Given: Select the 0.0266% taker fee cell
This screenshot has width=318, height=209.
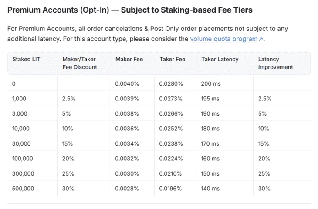Looking at the screenshot, I should tap(171, 114).
